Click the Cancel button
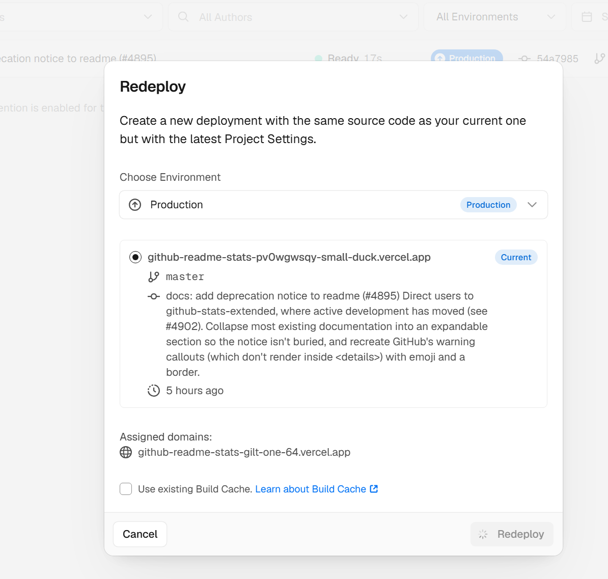This screenshot has width=608, height=579. coord(140,534)
